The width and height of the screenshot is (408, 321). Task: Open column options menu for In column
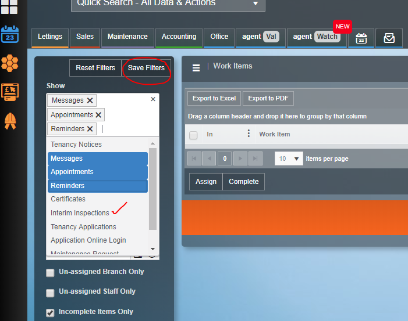tap(249, 134)
